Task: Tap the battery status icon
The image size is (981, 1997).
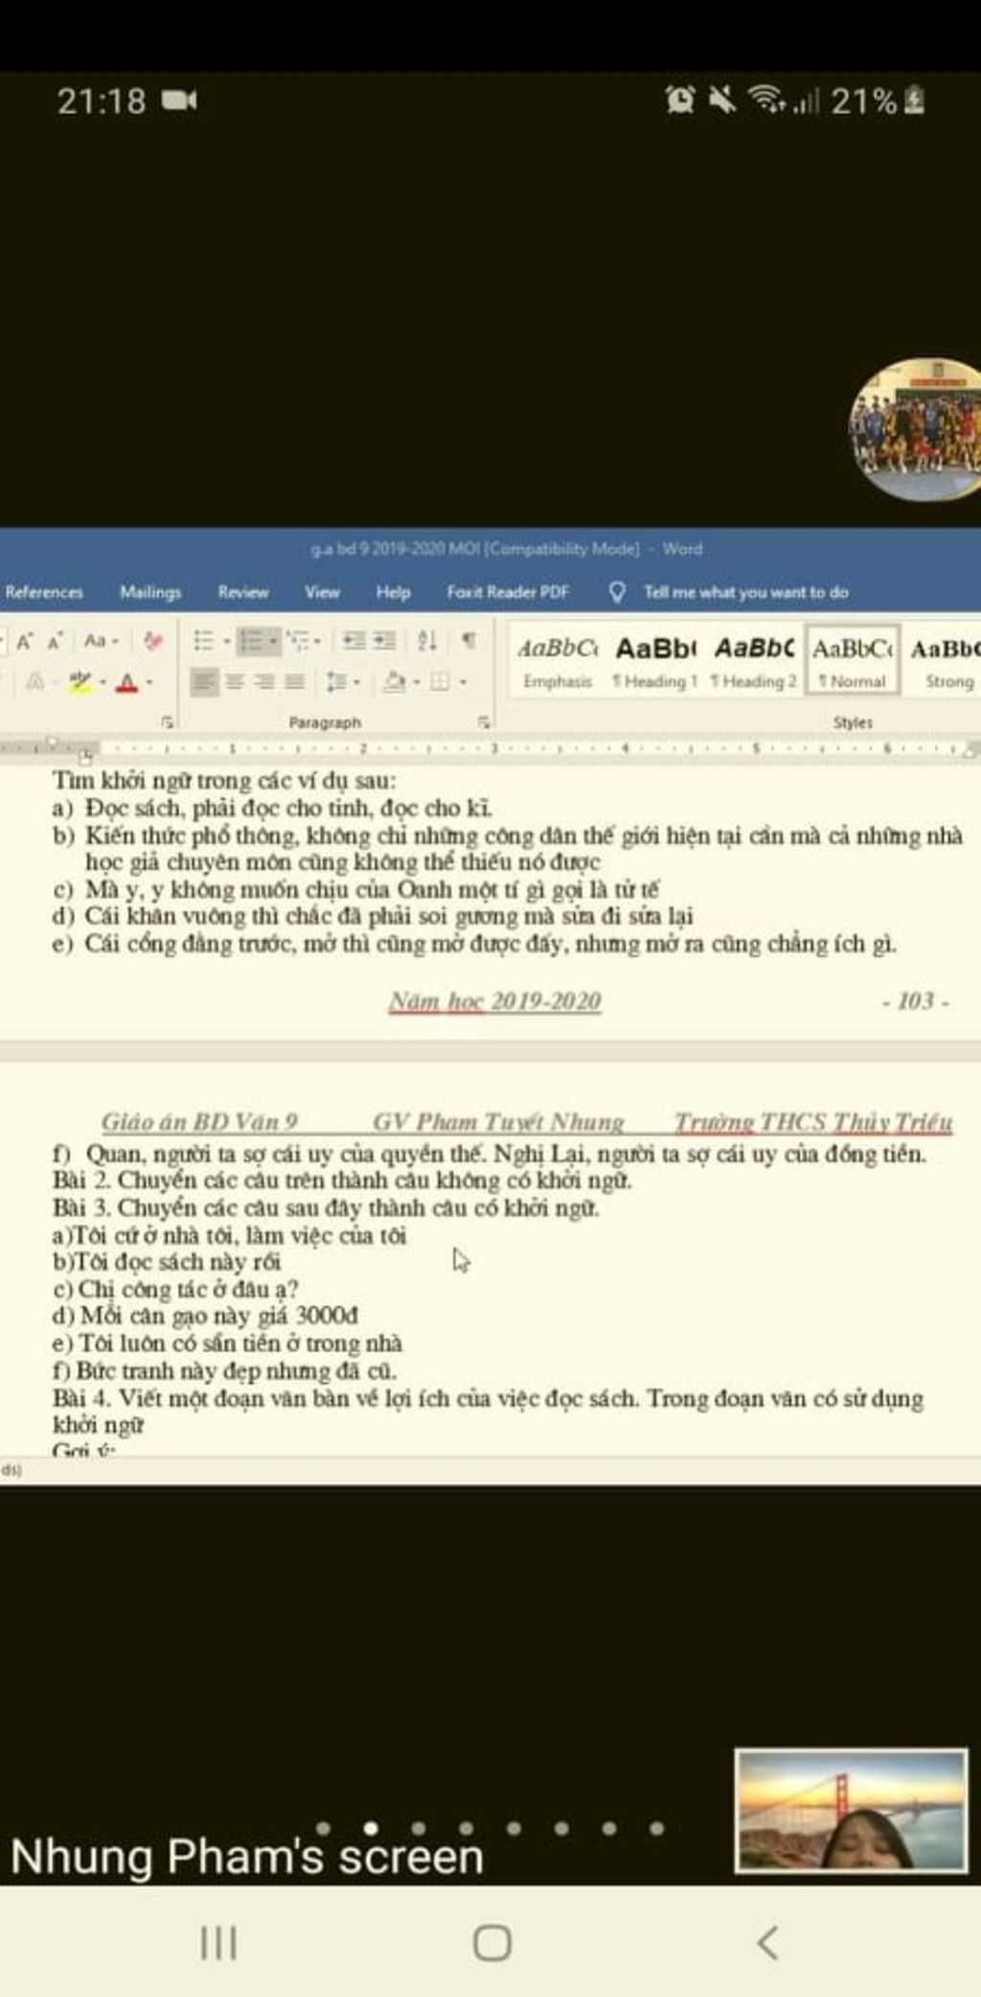Action: pos(914,99)
